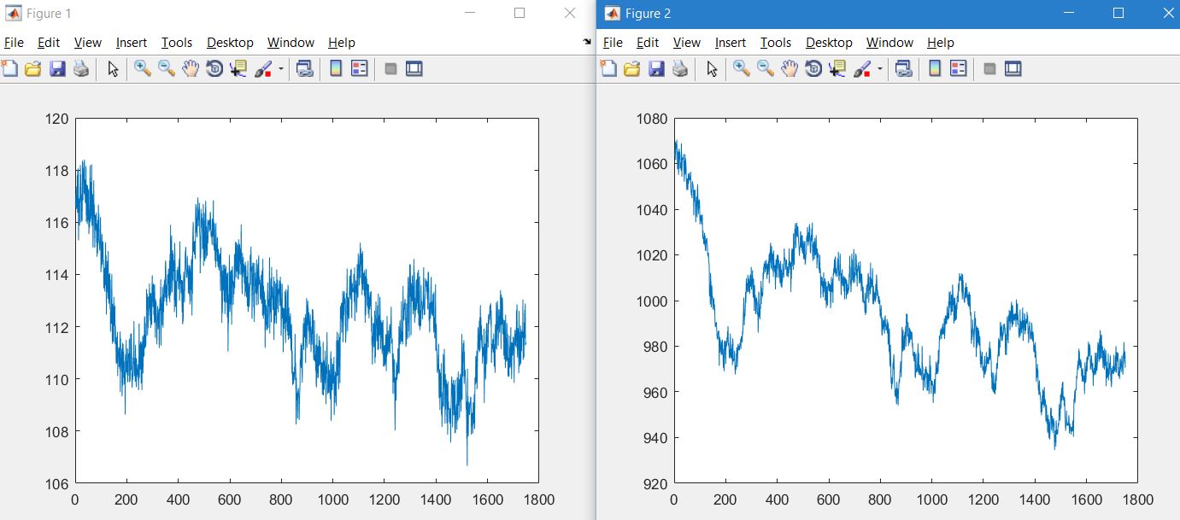The width and height of the screenshot is (1180, 520).
Task: Insert Legend using Figure 1 toolbar
Action: click(360, 69)
